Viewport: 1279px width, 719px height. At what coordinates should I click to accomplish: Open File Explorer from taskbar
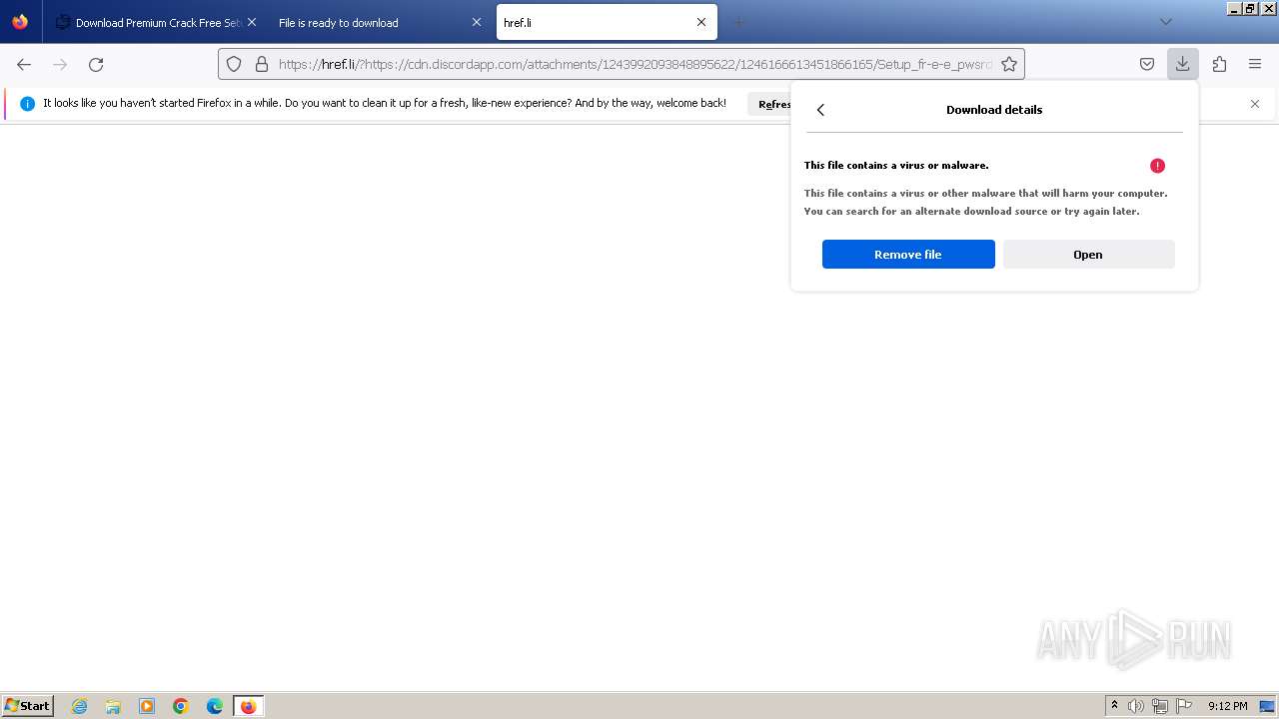tap(113, 706)
